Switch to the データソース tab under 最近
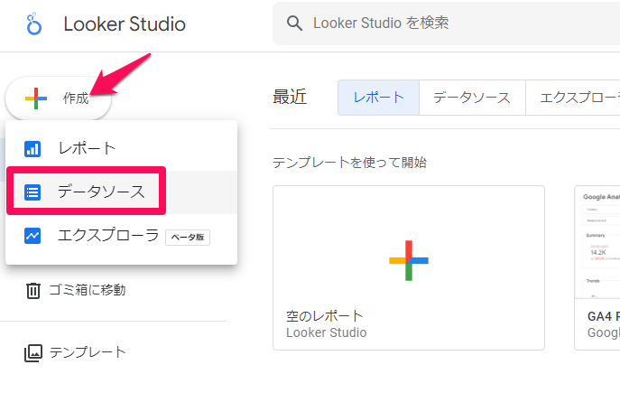The image size is (620, 393). pyautogui.click(x=472, y=98)
